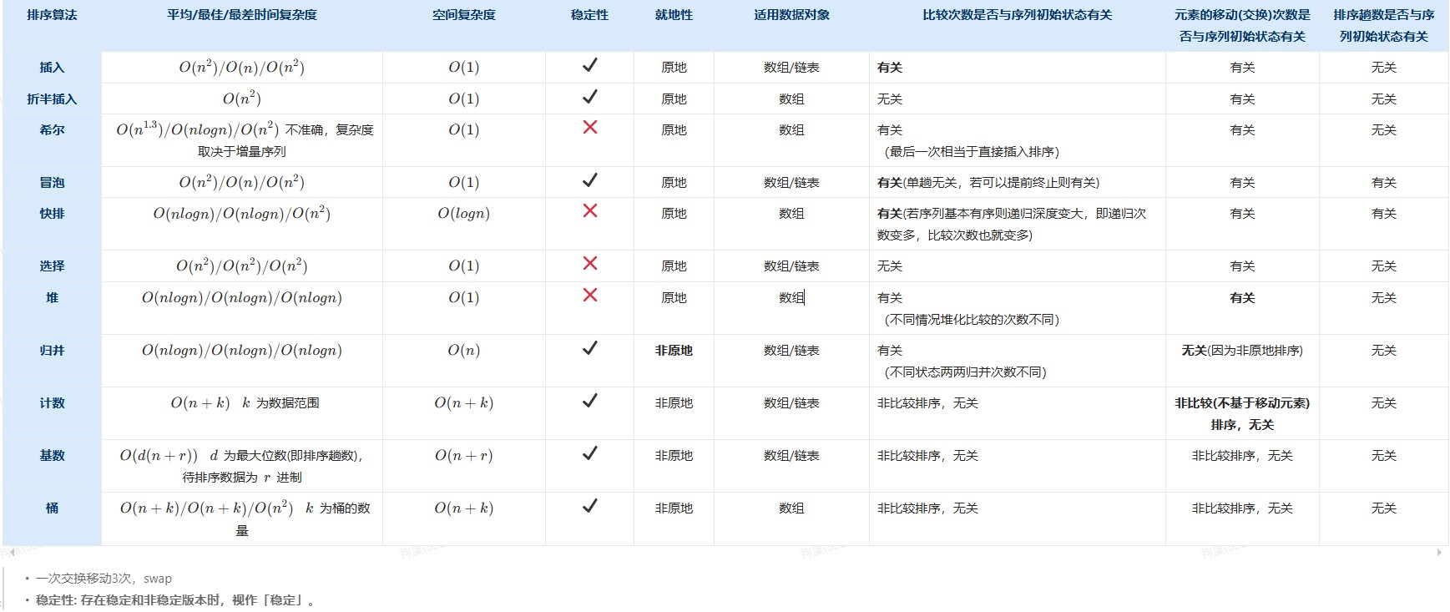Image resolution: width=1450 pixels, height=612 pixels.
Task: Click the stability checkmark in the 桶 row
Action: pyautogui.click(x=589, y=506)
